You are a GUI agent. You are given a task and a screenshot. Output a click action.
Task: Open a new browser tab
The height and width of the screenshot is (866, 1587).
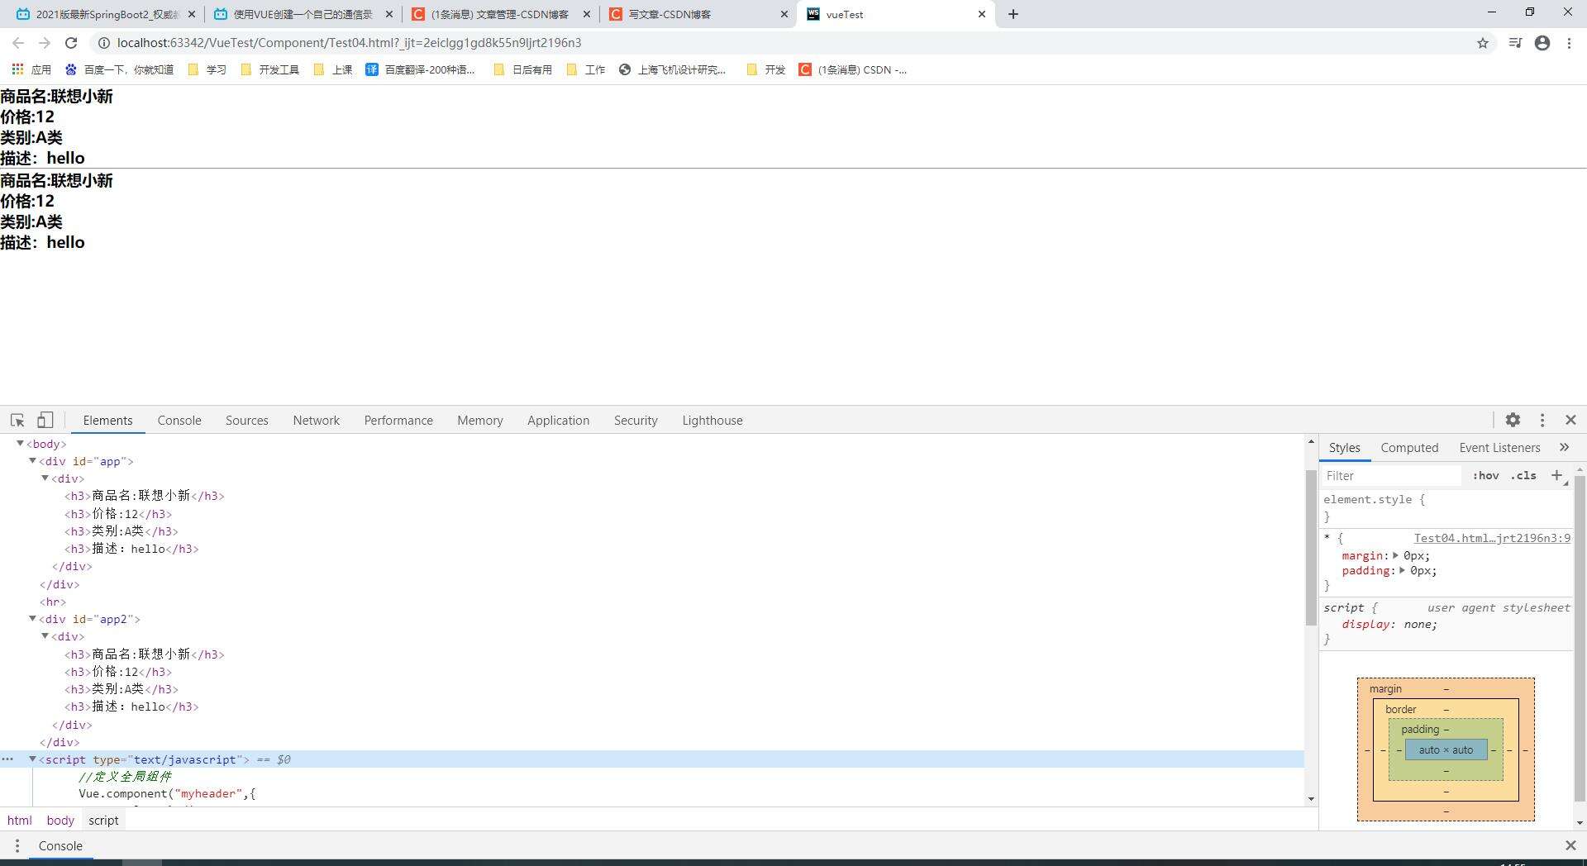pyautogui.click(x=1013, y=14)
